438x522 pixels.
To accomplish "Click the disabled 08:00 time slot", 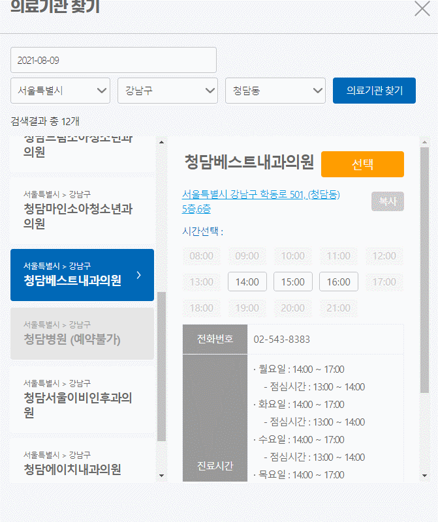I will (201, 255).
